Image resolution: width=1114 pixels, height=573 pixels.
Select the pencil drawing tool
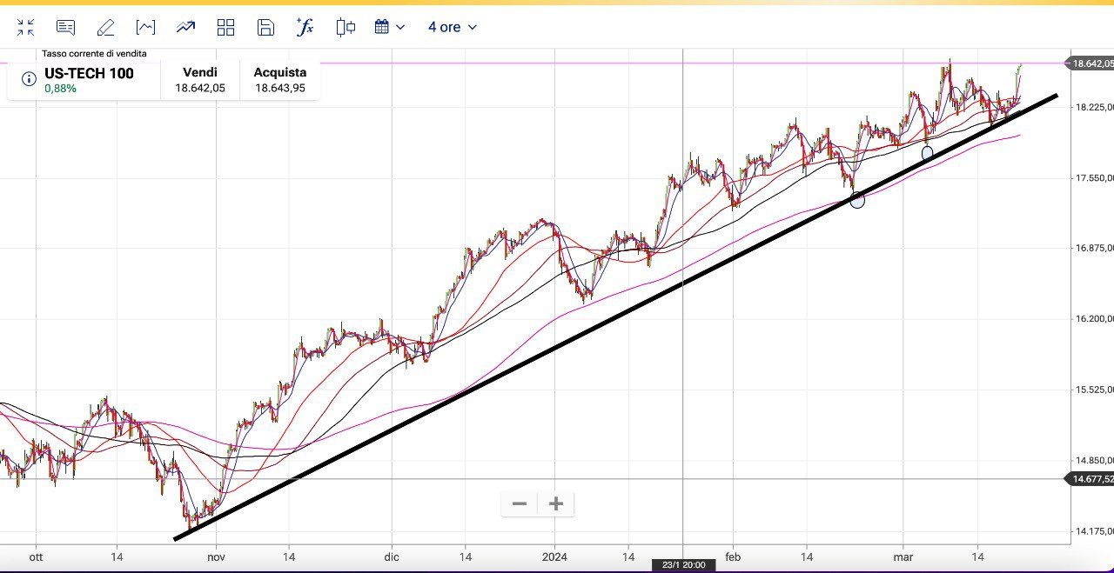(x=105, y=28)
